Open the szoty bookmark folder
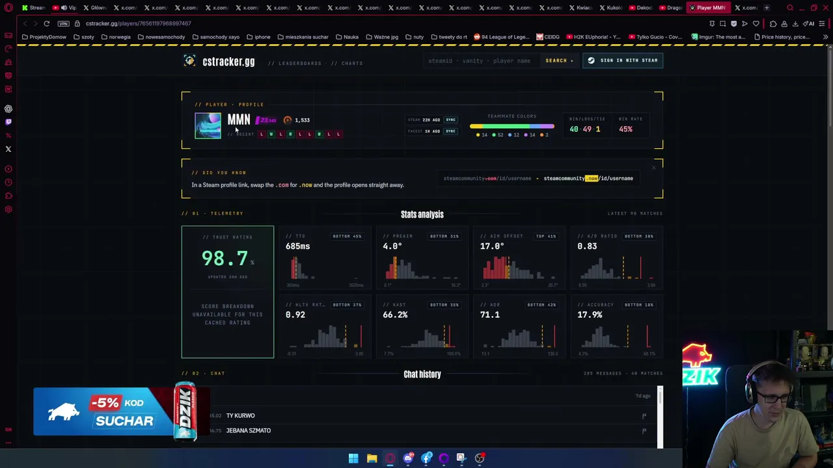The image size is (833, 468). click(84, 37)
